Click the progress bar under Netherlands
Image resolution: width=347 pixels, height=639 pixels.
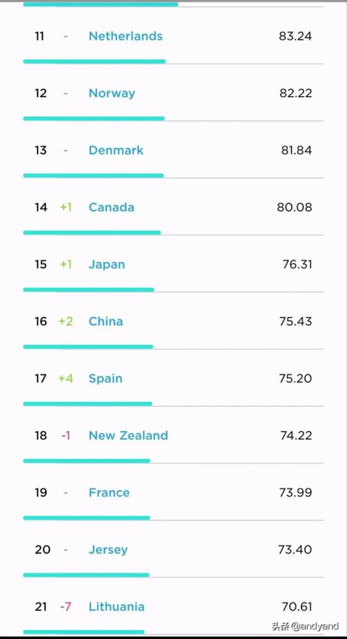click(x=94, y=62)
